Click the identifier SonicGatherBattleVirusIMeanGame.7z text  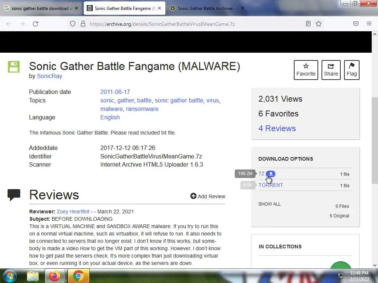151,156
